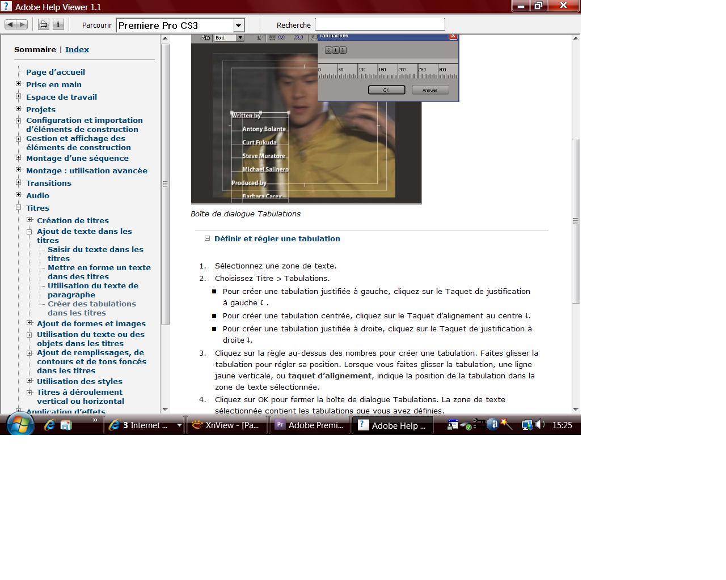Collapse Ajout de texte dans les titres
The height and width of the screenshot is (580, 726).
click(29, 231)
